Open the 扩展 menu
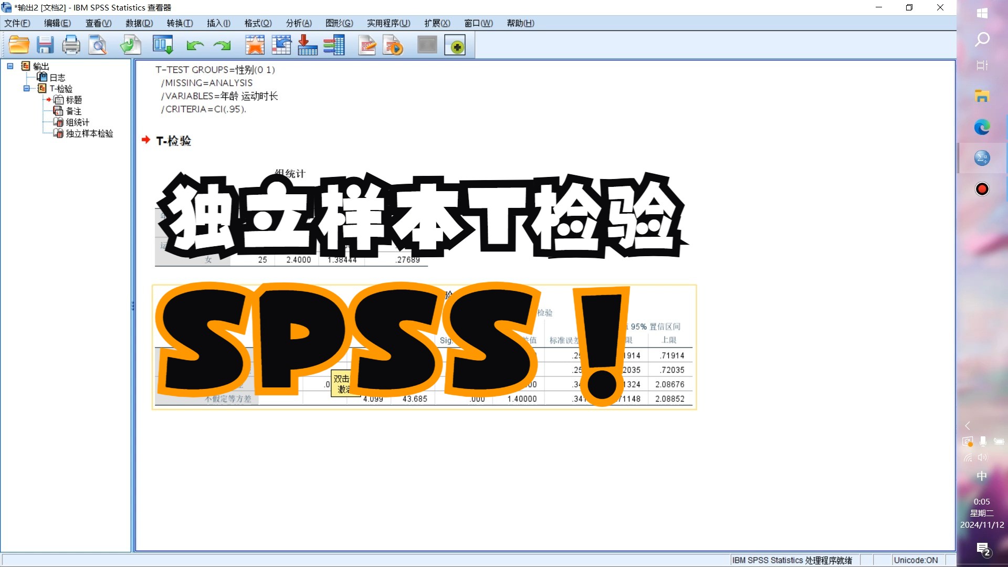The image size is (1008, 567). [437, 23]
